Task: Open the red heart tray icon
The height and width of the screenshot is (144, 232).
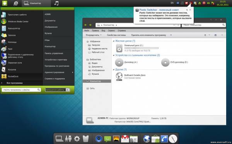Action: [x=186, y=3]
